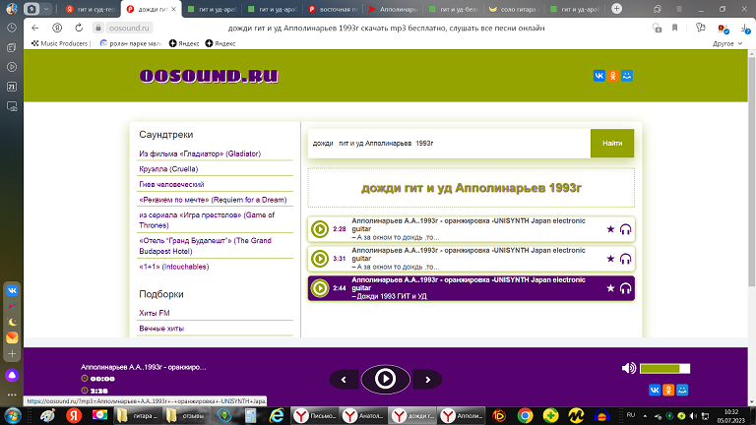Open «1+1» (Intouchables) link

pyautogui.click(x=173, y=267)
